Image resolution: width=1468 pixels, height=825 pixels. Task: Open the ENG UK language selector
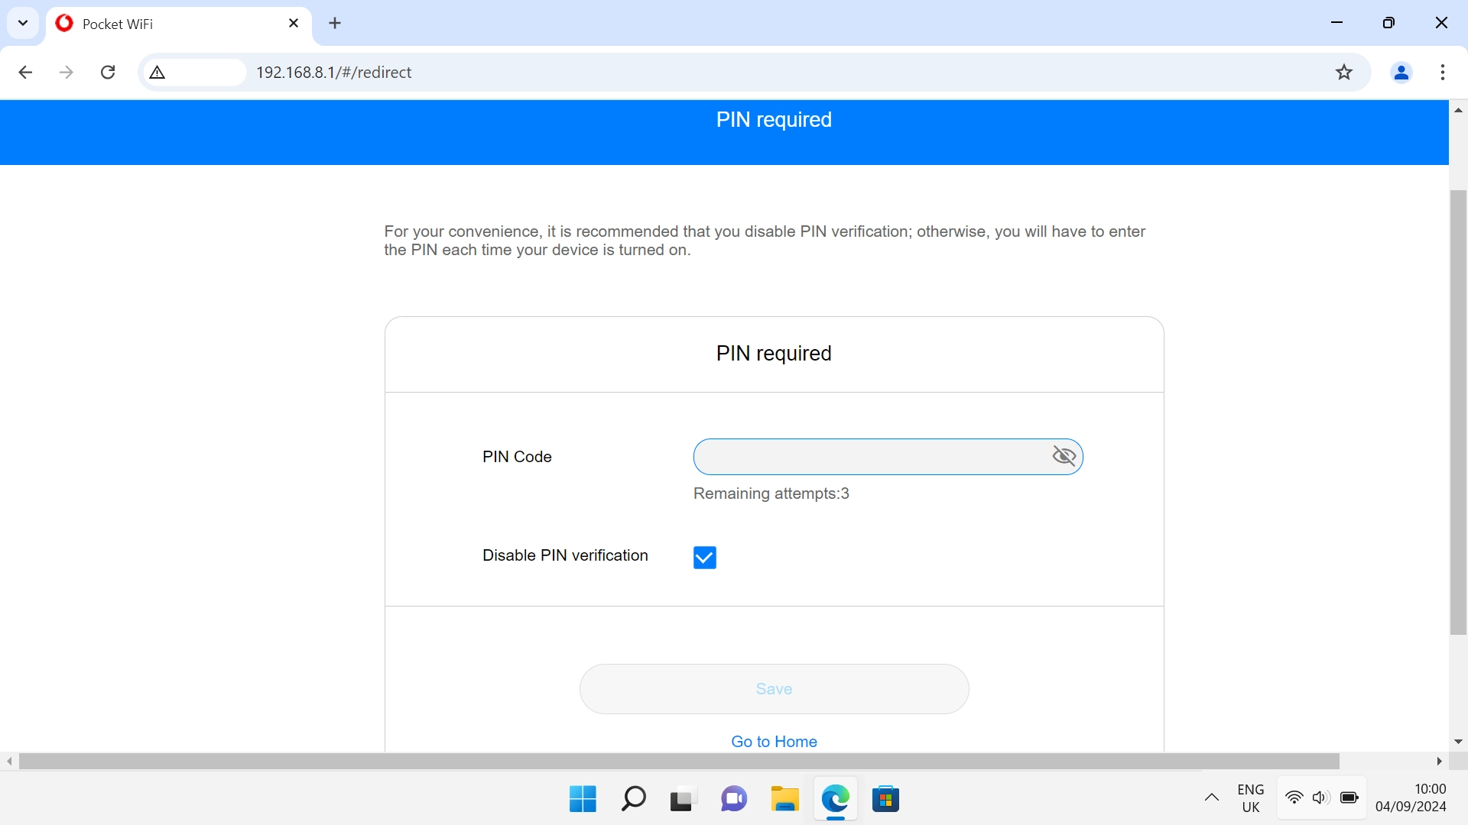click(1250, 797)
